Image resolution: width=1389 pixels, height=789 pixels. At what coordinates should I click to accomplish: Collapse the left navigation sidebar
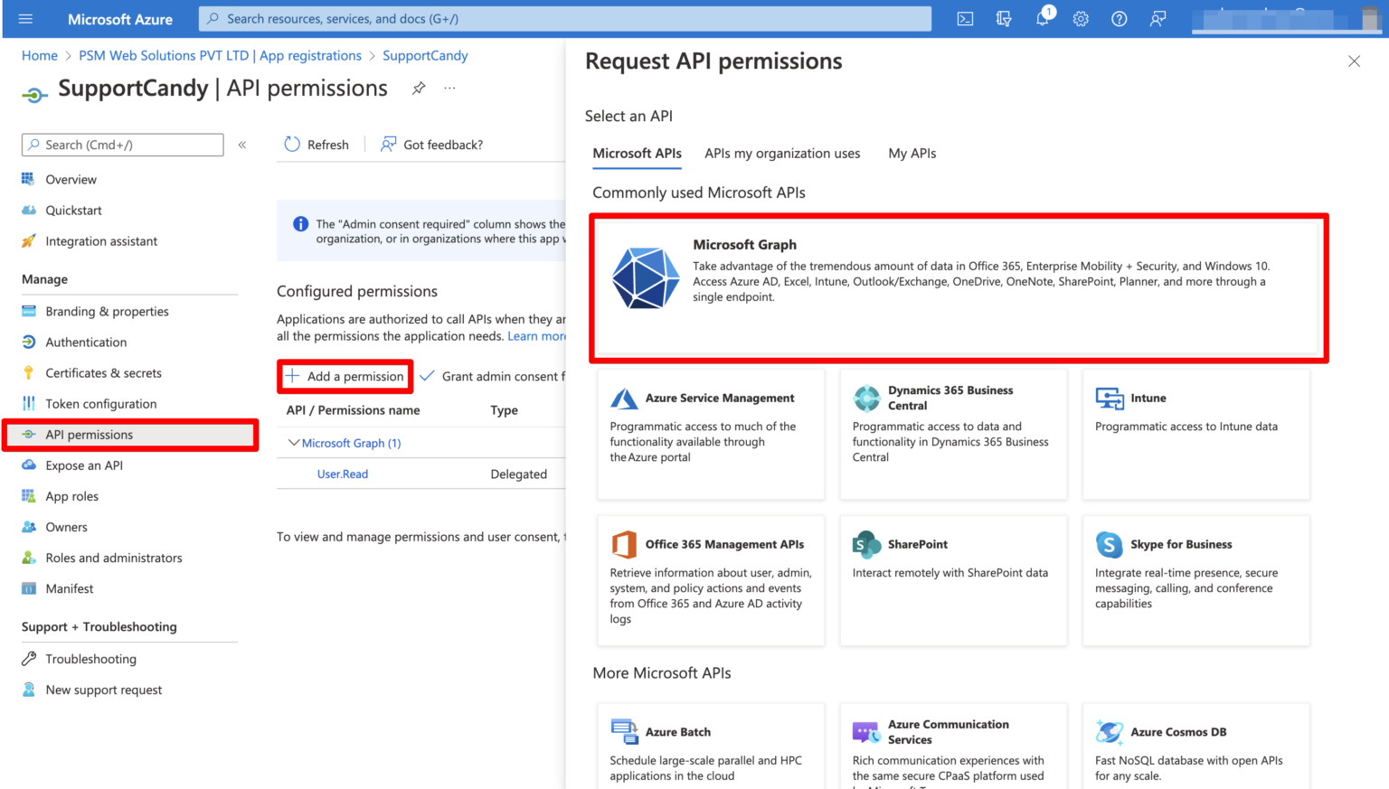click(x=242, y=145)
